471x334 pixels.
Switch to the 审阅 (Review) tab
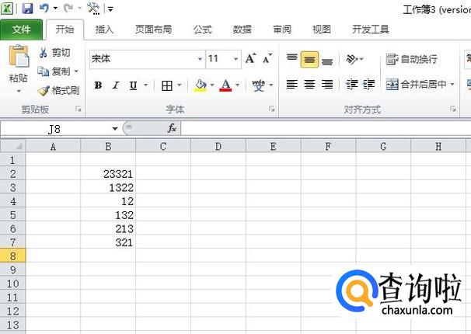(x=282, y=30)
